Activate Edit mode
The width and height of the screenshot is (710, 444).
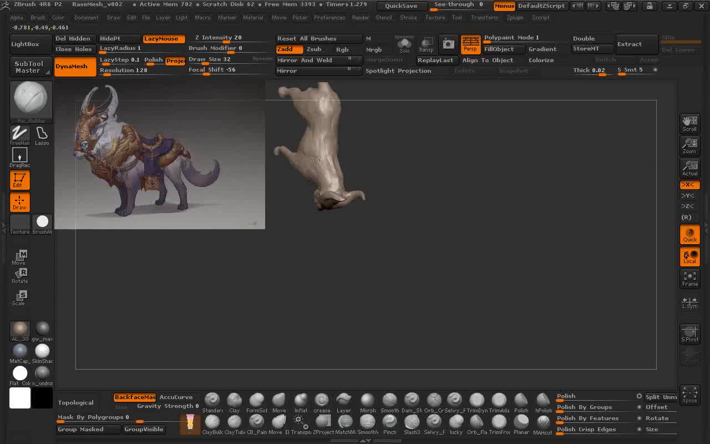pyautogui.click(x=19, y=180)
